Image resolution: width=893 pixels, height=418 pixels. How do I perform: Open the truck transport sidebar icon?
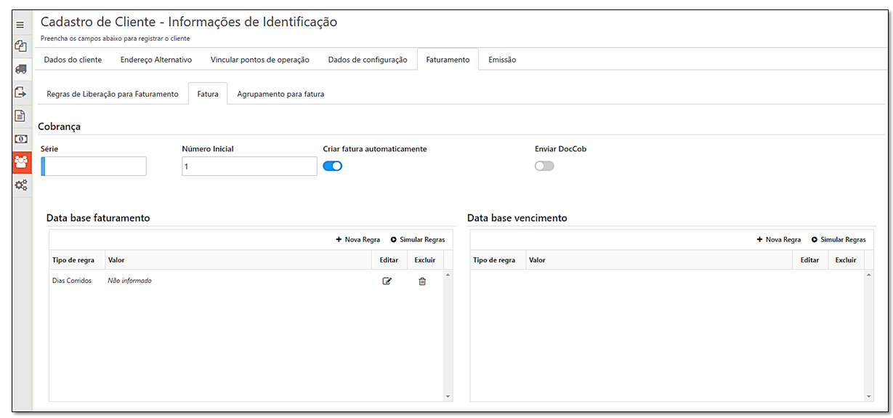pos(21,70)
